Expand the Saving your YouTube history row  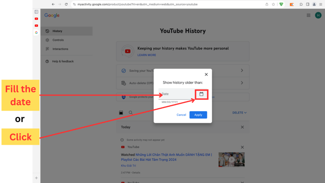(242, 70)
